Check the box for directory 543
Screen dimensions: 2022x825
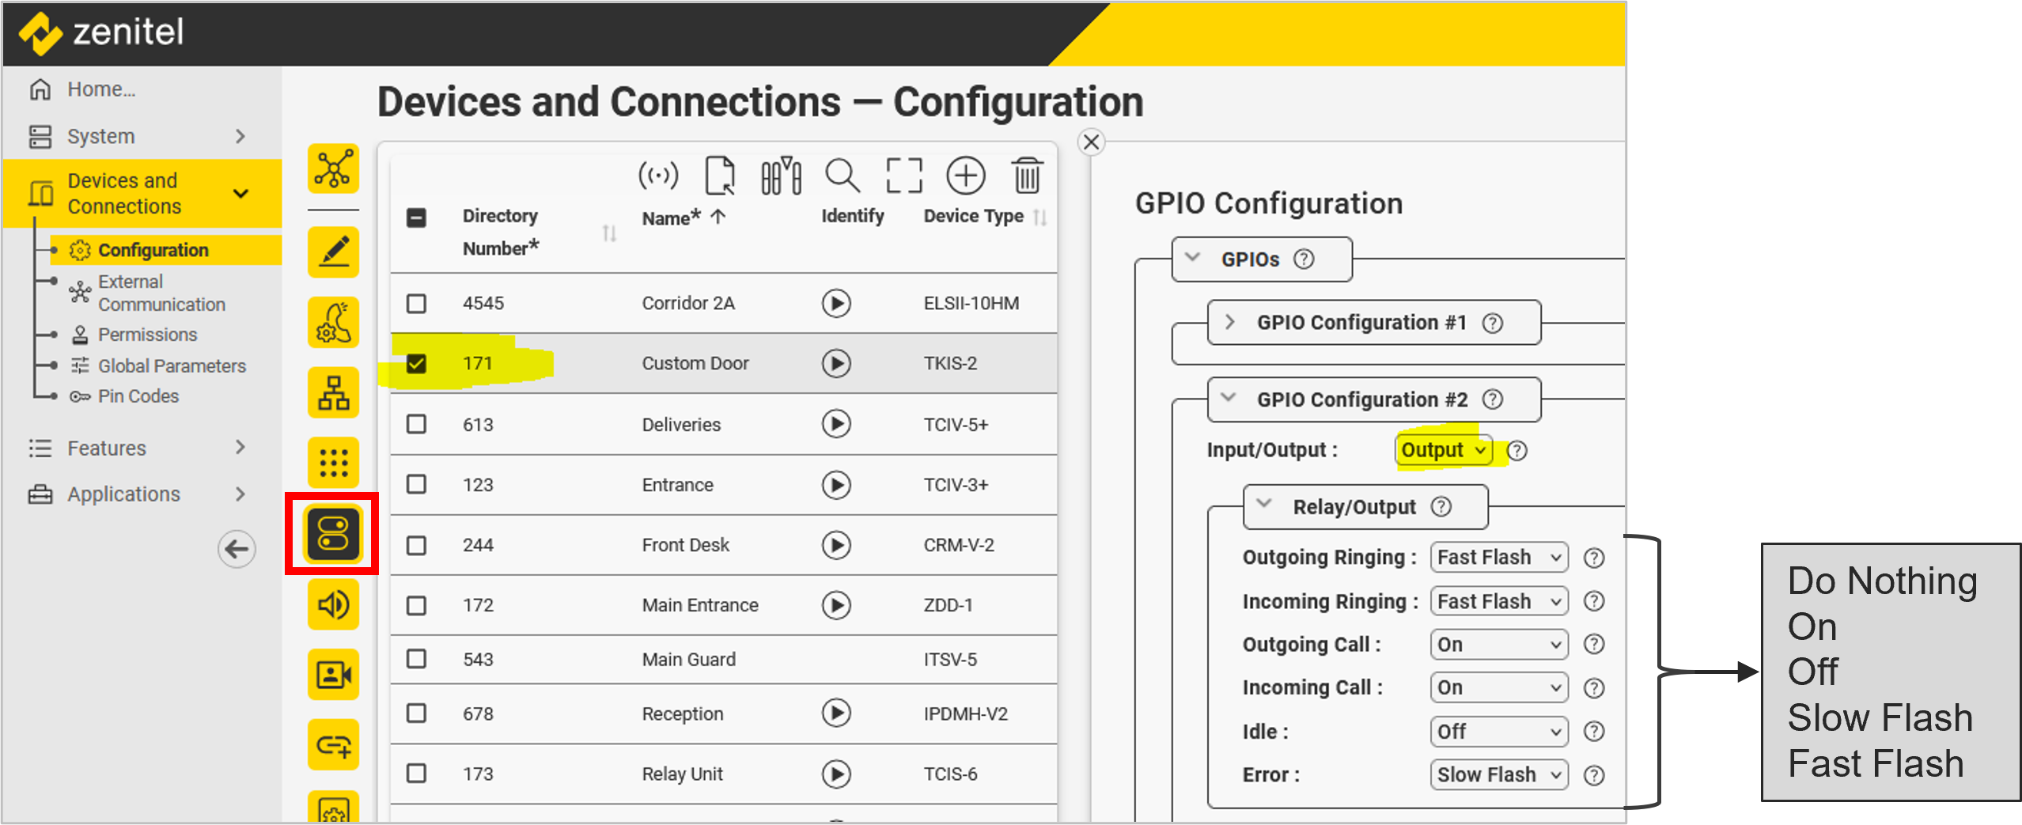[416, 659]
